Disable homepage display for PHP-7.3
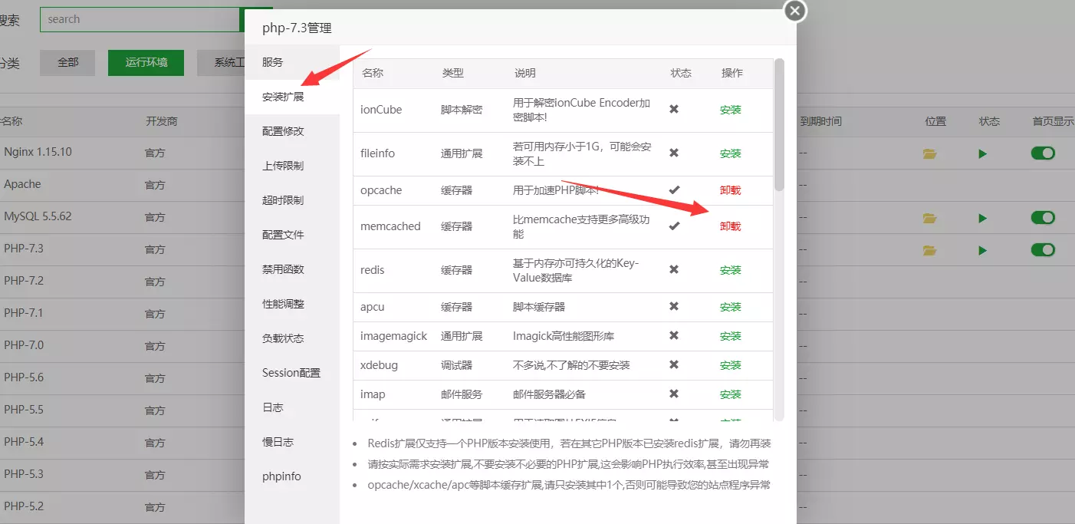The image size is (1075, 524). pos(1043,250)
